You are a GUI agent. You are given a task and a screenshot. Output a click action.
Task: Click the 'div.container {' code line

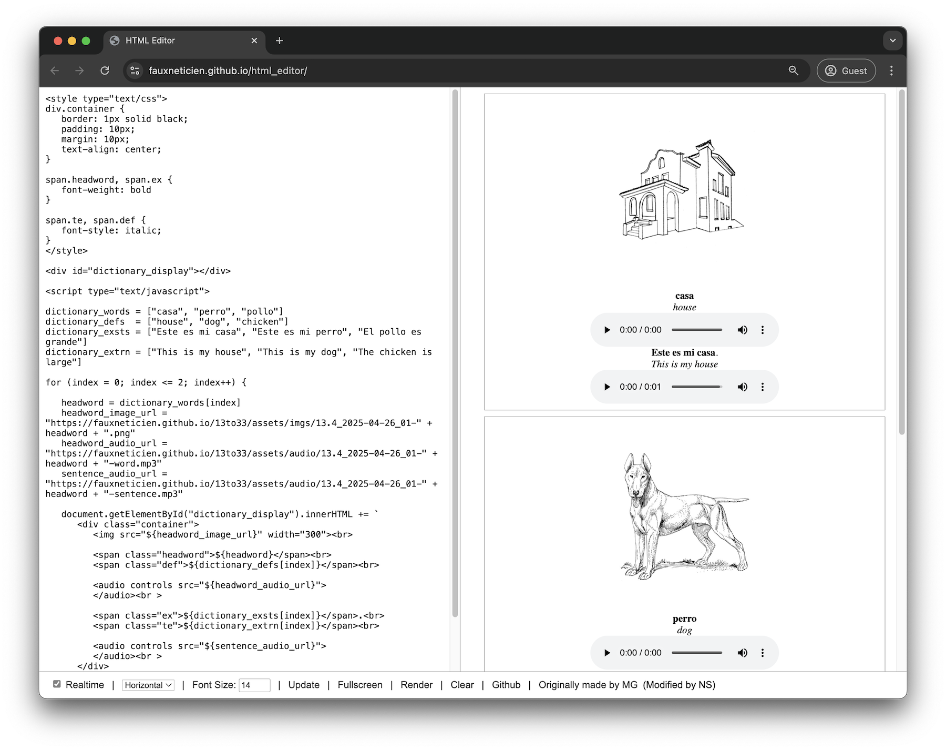[x=85, y=108]
